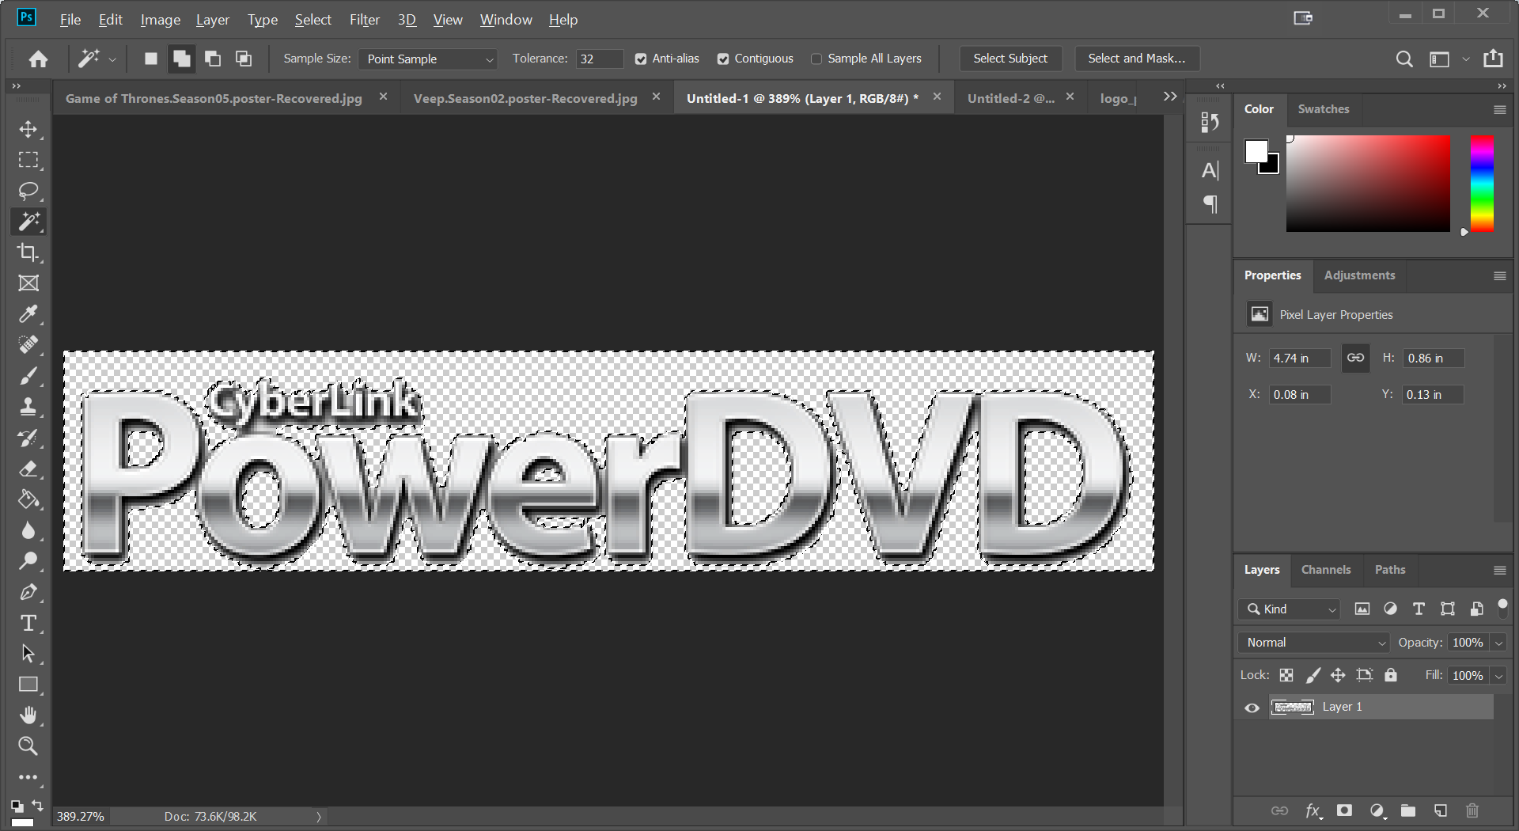Open the Fill slider dropdown arrow
The height and width of the screenshot is (831, 1519).
(1498, 676)
